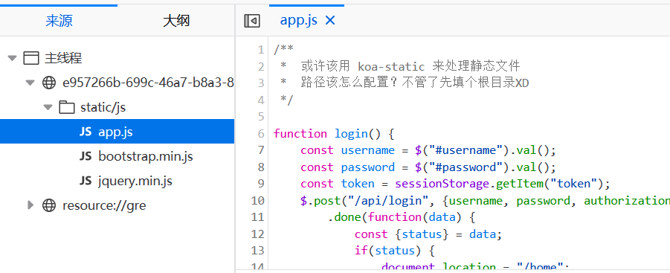The width and height of the screenshot is (670, 273).
Task: Click '.done(function(data) {' code text
Action: (x=402, y=217)
